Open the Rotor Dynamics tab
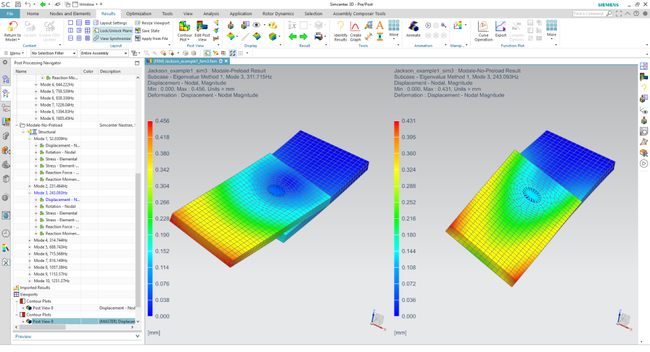The height and width of the screenshot is (352, 650). point(278,14)
